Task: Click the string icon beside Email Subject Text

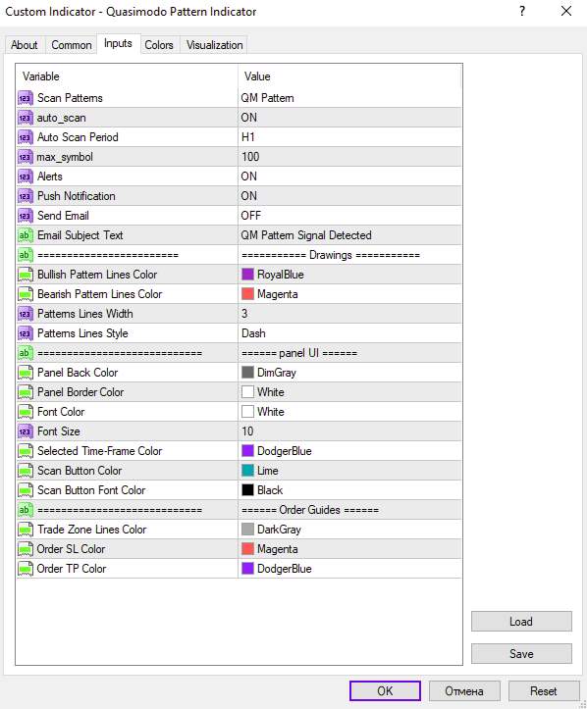Action: [x=26, y=235]
